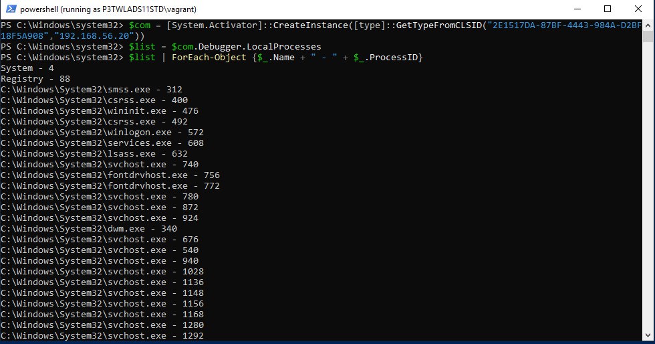The height and width of the screenshot is (344, 655).
Task: Click the PowerShell icon in title bar
Action: pos(10,9)
